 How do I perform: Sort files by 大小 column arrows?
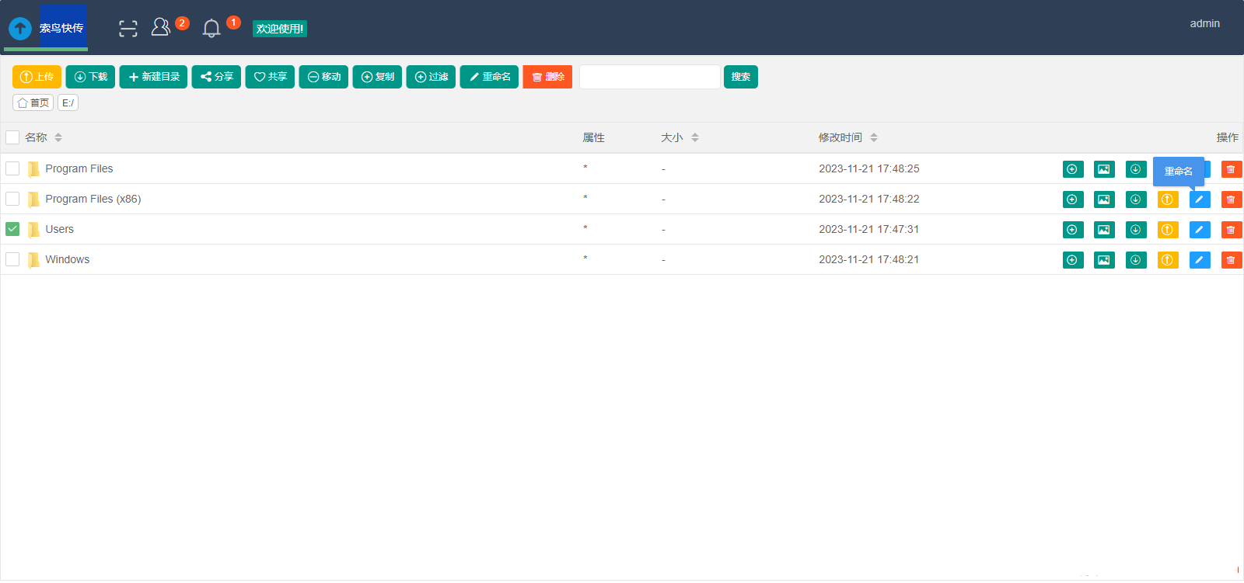695,137
